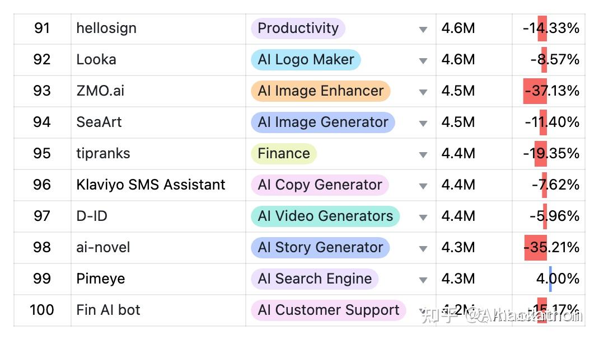599x340 pixels.
Task: Select the AI Video Generators tag
Action: pyautogui.click(x=325, y=216)
